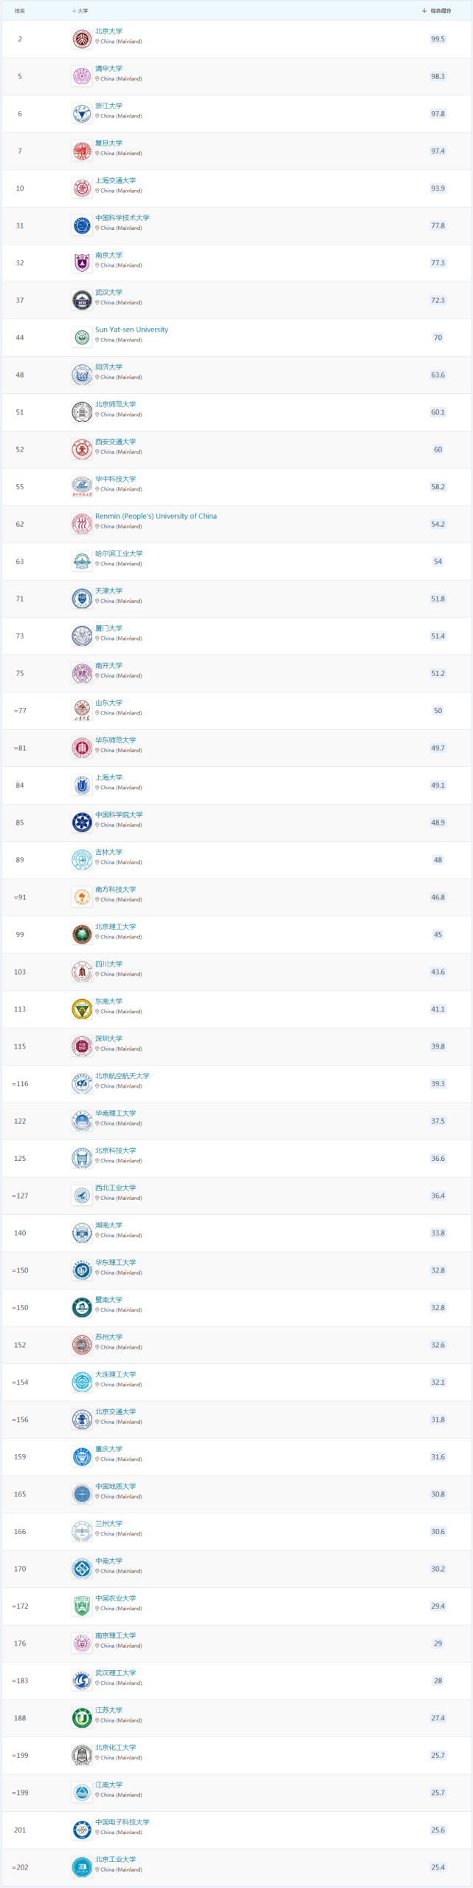
Task: Select the 复旦大学 red emblem
Action: point(82,151)
